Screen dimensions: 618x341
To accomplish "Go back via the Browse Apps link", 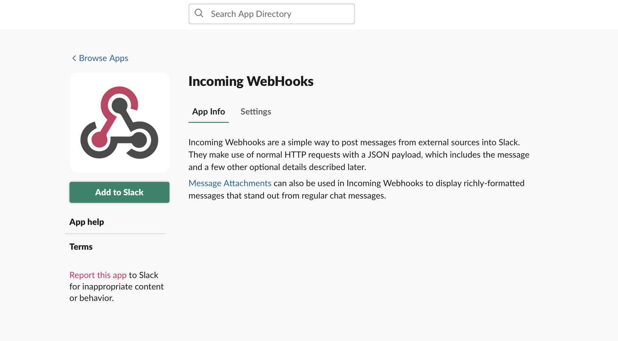I will 103,58.
